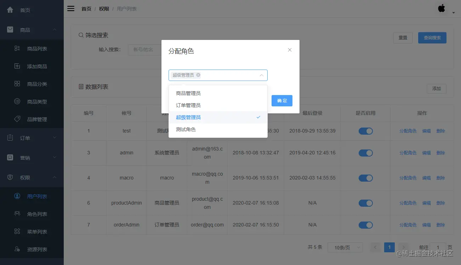
Task: Toggle enable switch for test user
Action: click(366, 131)
